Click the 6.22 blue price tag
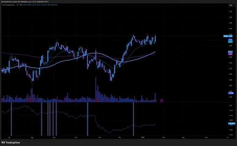Screen dimensions: 237x146 click(x=230, y=39)
